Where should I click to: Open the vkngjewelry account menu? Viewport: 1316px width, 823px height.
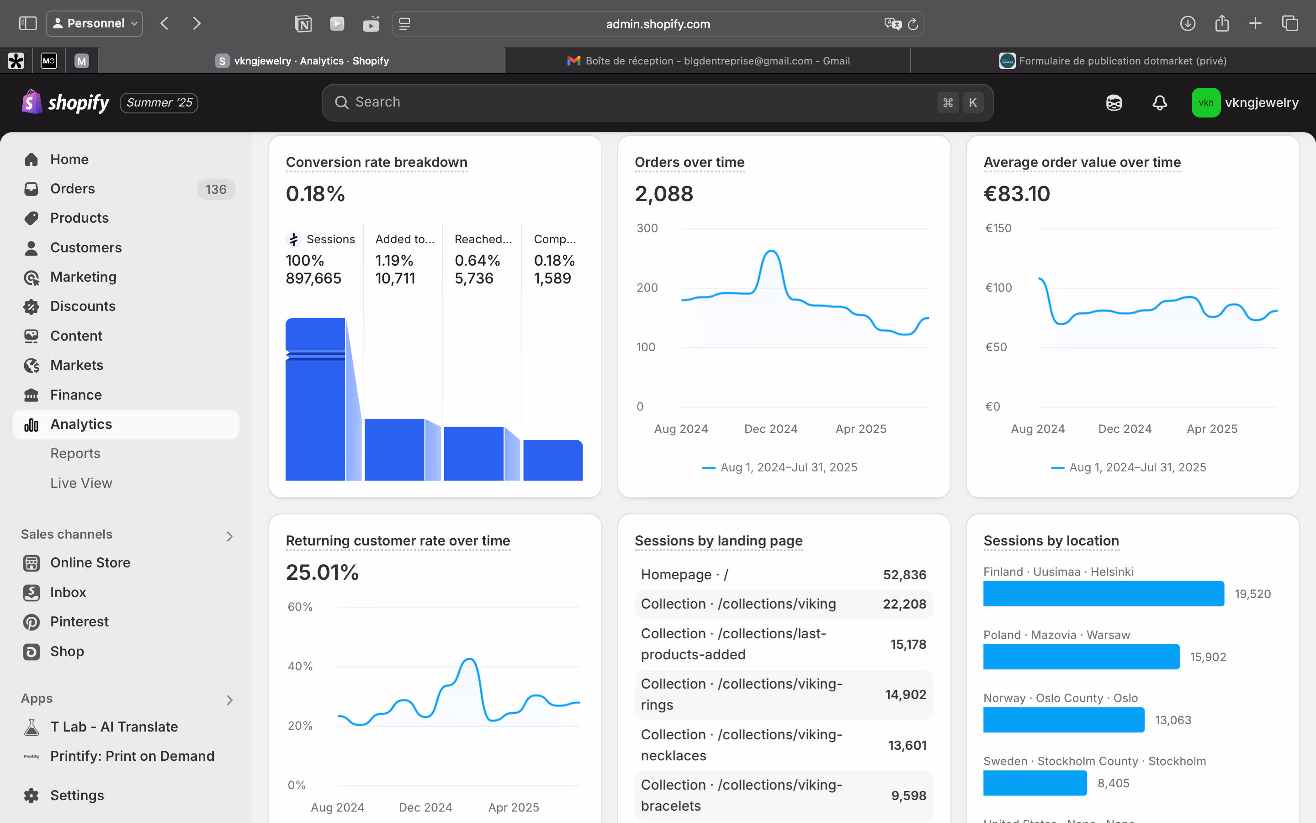1244,102
